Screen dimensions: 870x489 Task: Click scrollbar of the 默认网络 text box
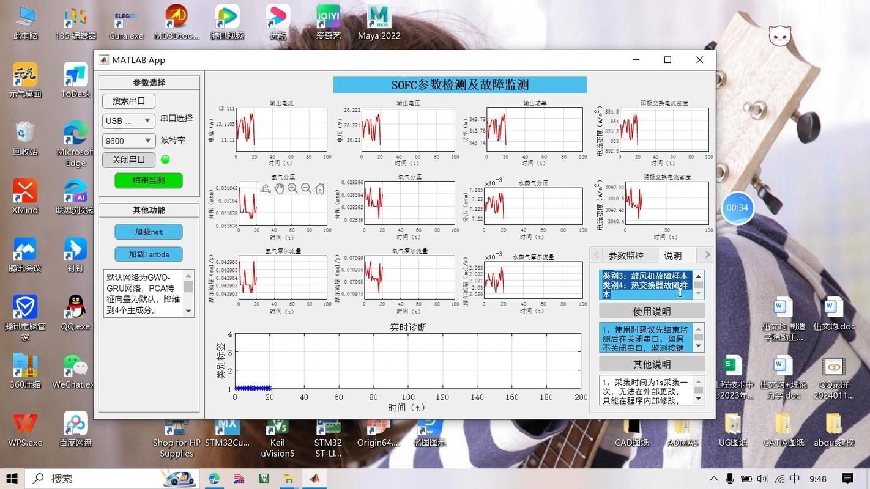(188, 293)
